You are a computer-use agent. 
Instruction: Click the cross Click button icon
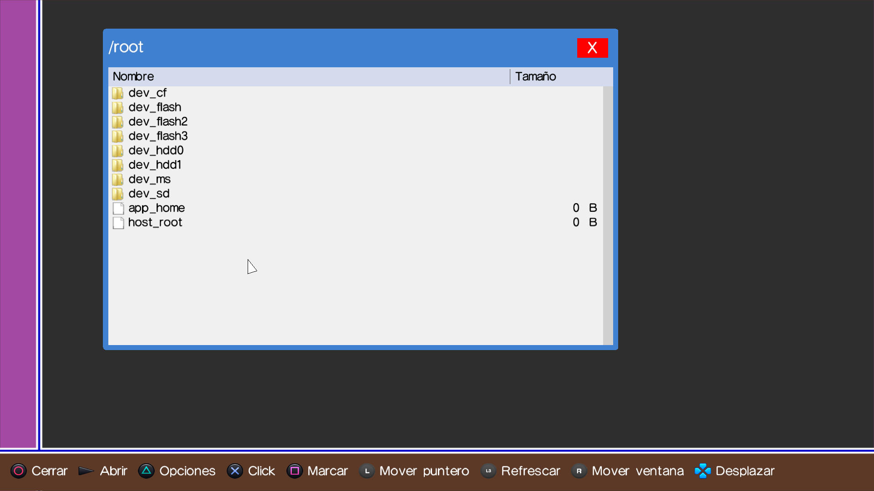235,471
